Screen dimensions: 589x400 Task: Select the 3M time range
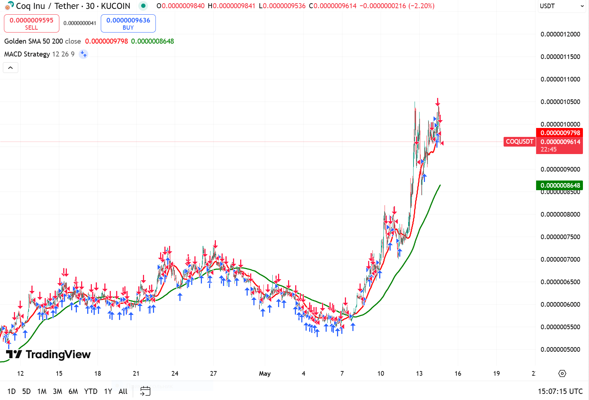[58, 391]
